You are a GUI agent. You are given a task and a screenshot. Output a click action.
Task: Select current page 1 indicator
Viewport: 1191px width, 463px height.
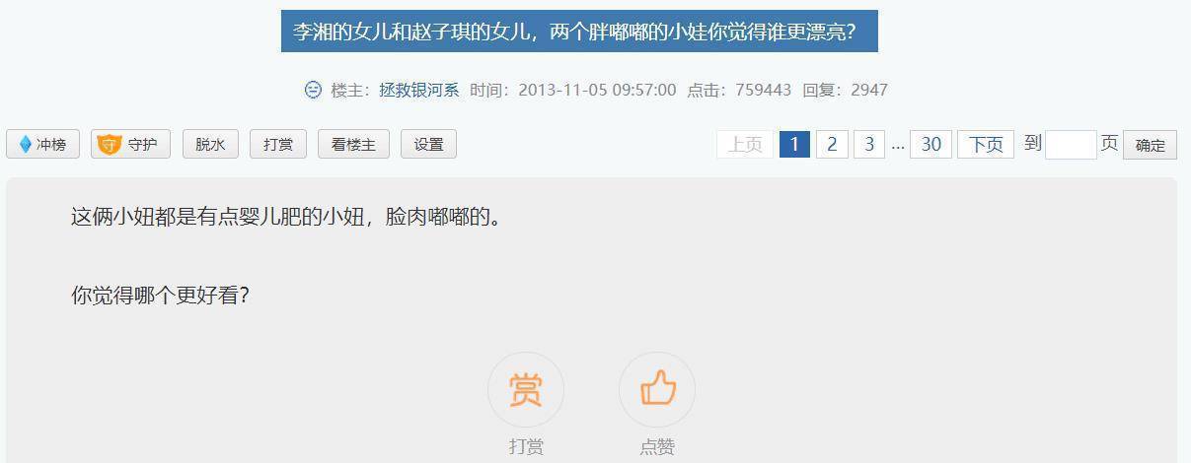point(794,145)
